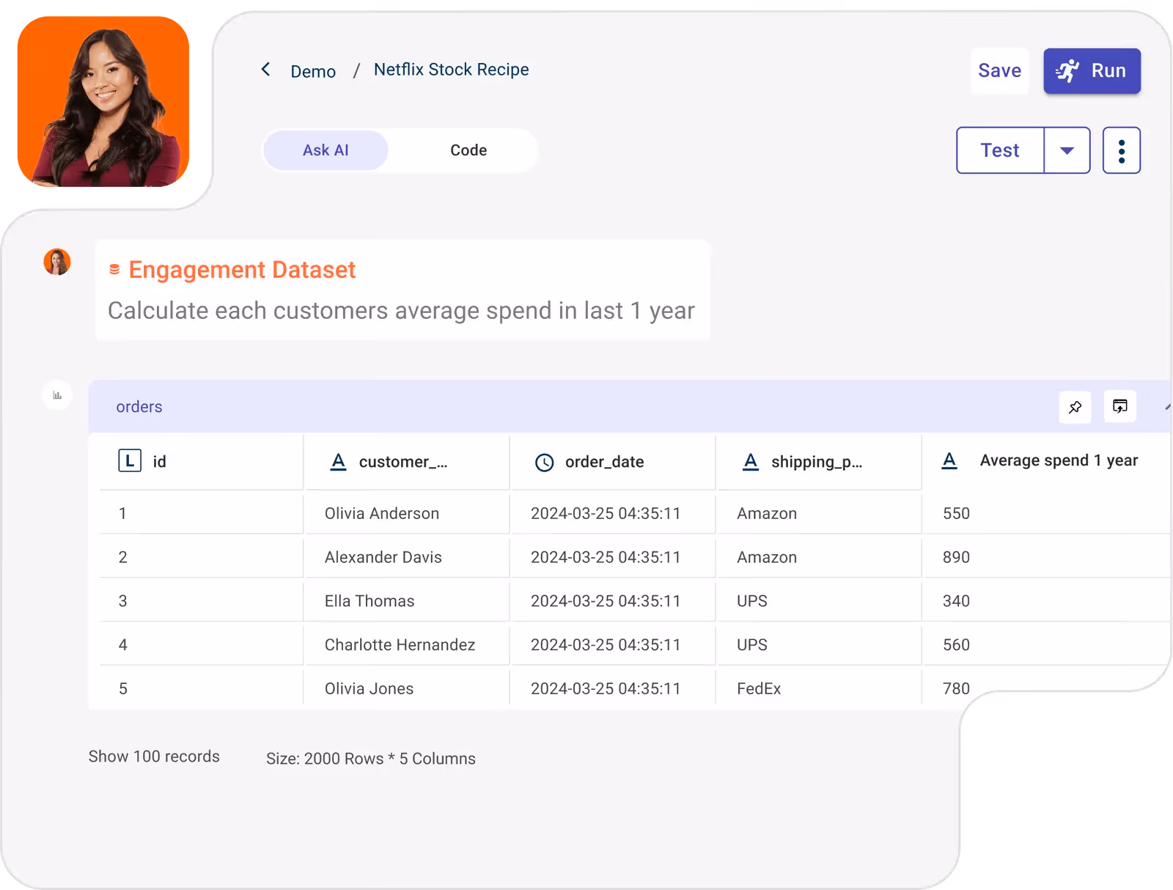Click the Engagement Dataset database icon
Viewport: 1173px width, 890px height.
pyautogui.click(x=114, y=270)
